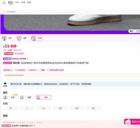Click the rabbit mascot app icon
Viewport: 140px width, 128px height.
tap(128, 122)
